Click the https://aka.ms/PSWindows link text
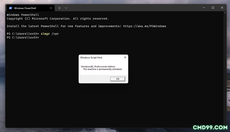This screenshot has height=132, width=230. point(145,26)
